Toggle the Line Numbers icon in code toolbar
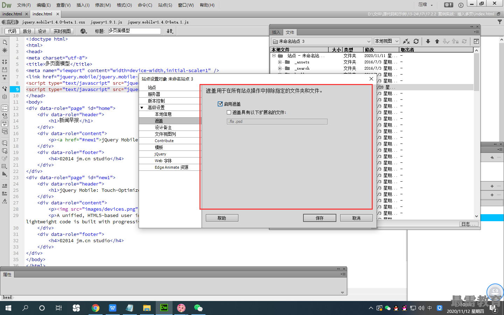504x315 pixels. (5, 108)
